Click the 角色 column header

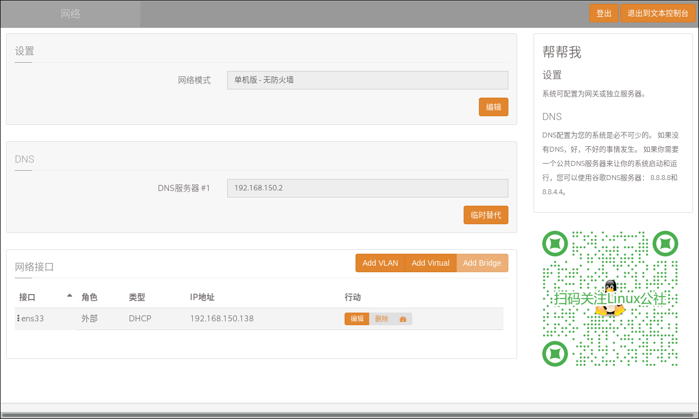90,297
